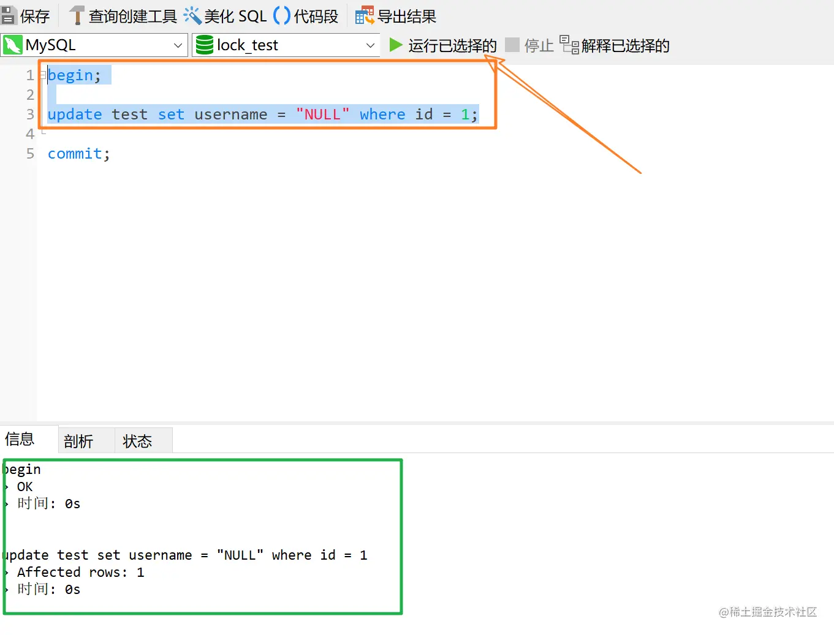This screenshot has height=635, width=834.
Task: Click the 停止 stop label
Action: pyautogui.click(x=539, y=45)
